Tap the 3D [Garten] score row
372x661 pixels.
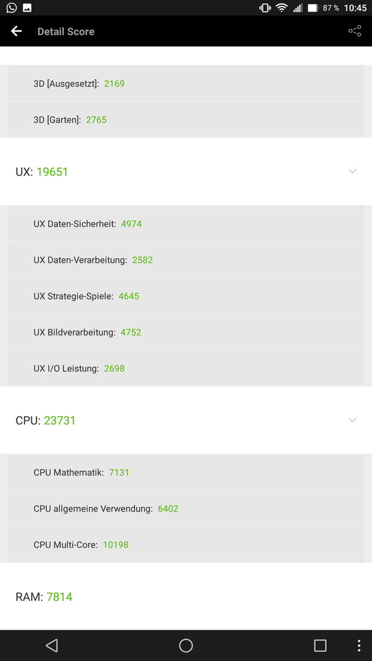click(186, 120)
